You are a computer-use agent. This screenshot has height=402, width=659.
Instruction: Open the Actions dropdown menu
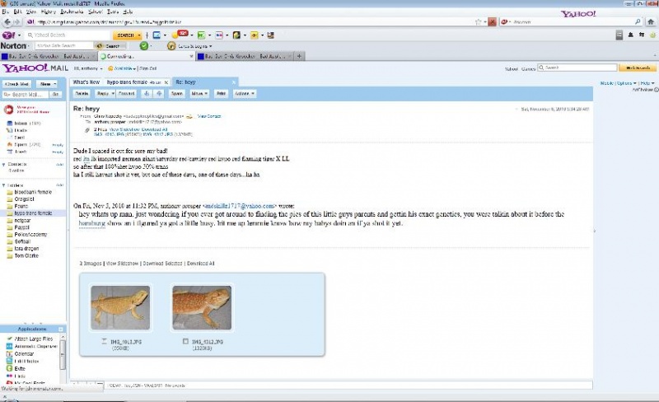coord(244,94)
